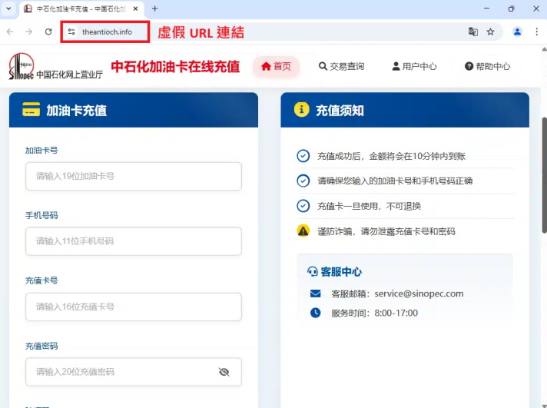Toggle password visibility eye icon
This screenshot has width=547, height=408.
tap(224, 372)
